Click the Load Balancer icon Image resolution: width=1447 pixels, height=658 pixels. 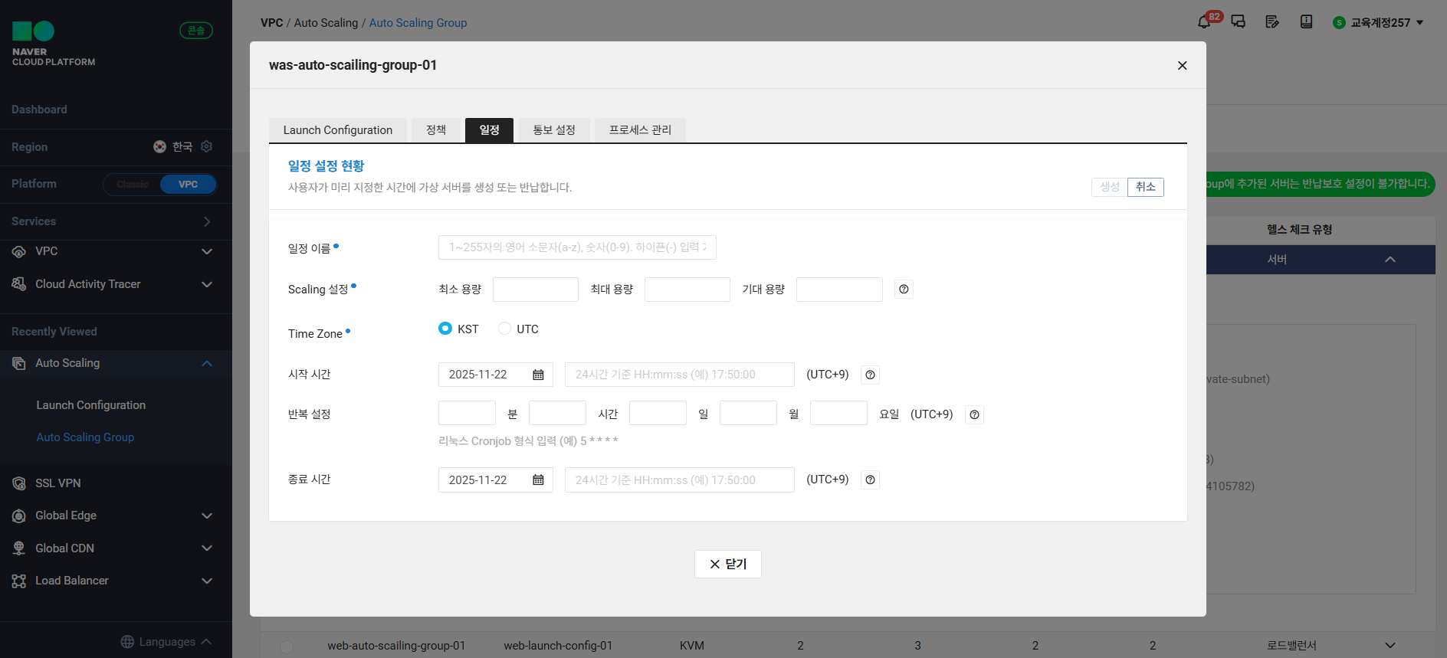point(19,581)
